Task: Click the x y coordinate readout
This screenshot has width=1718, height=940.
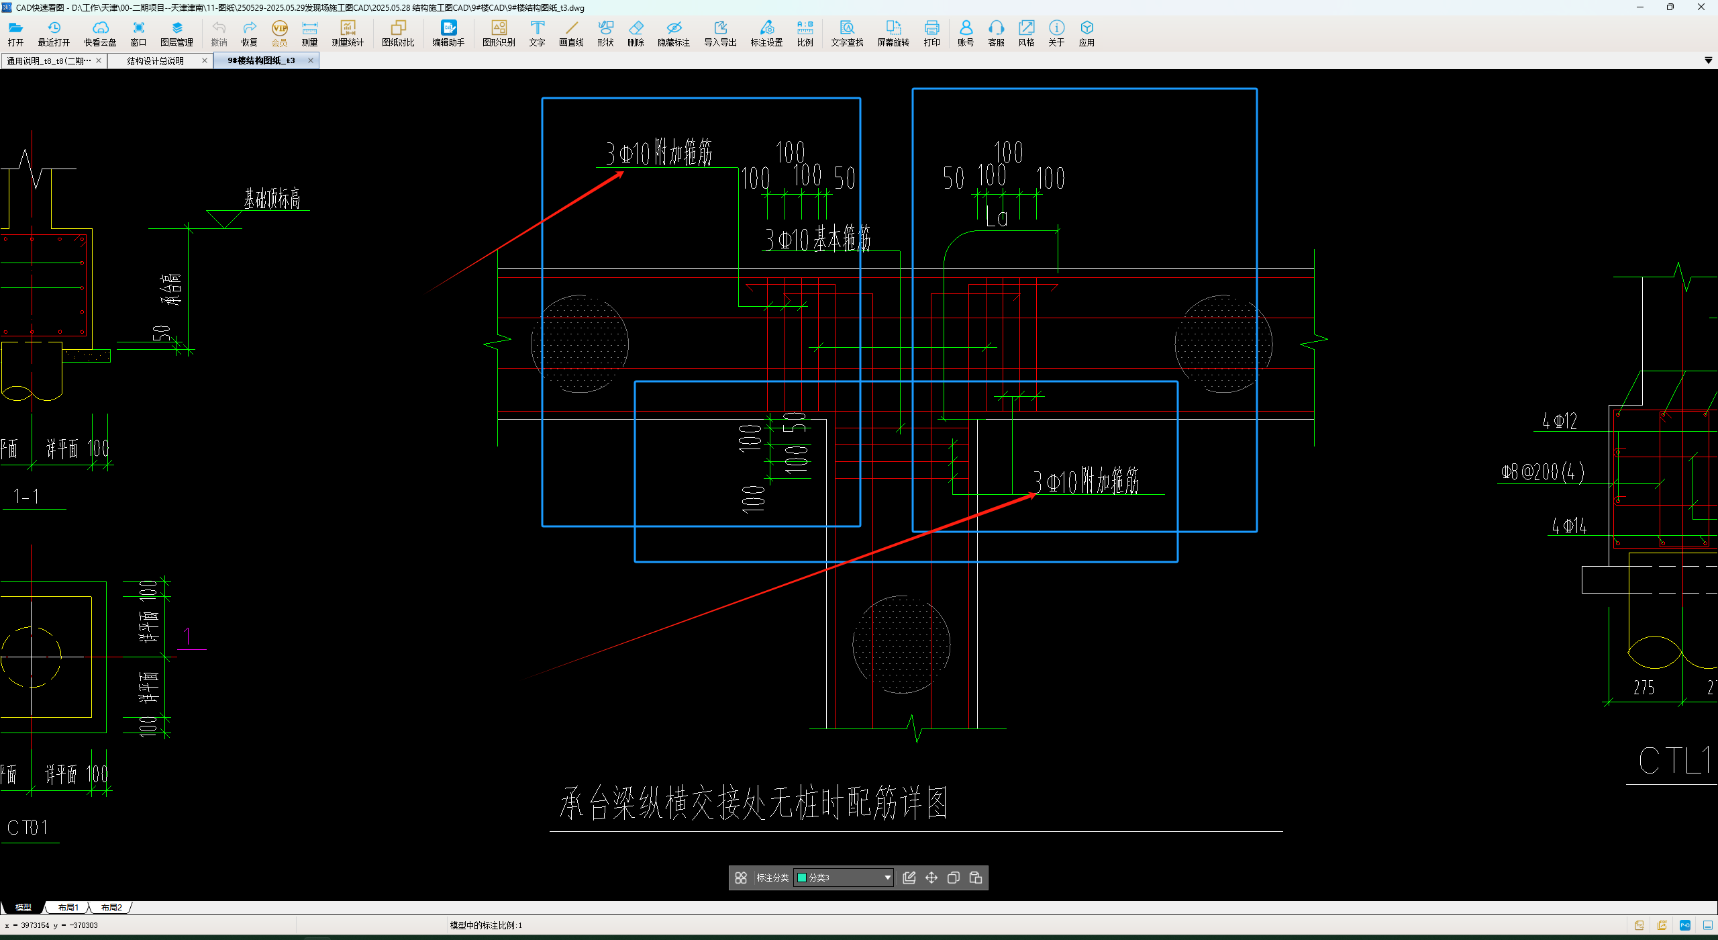Action: 51,925
